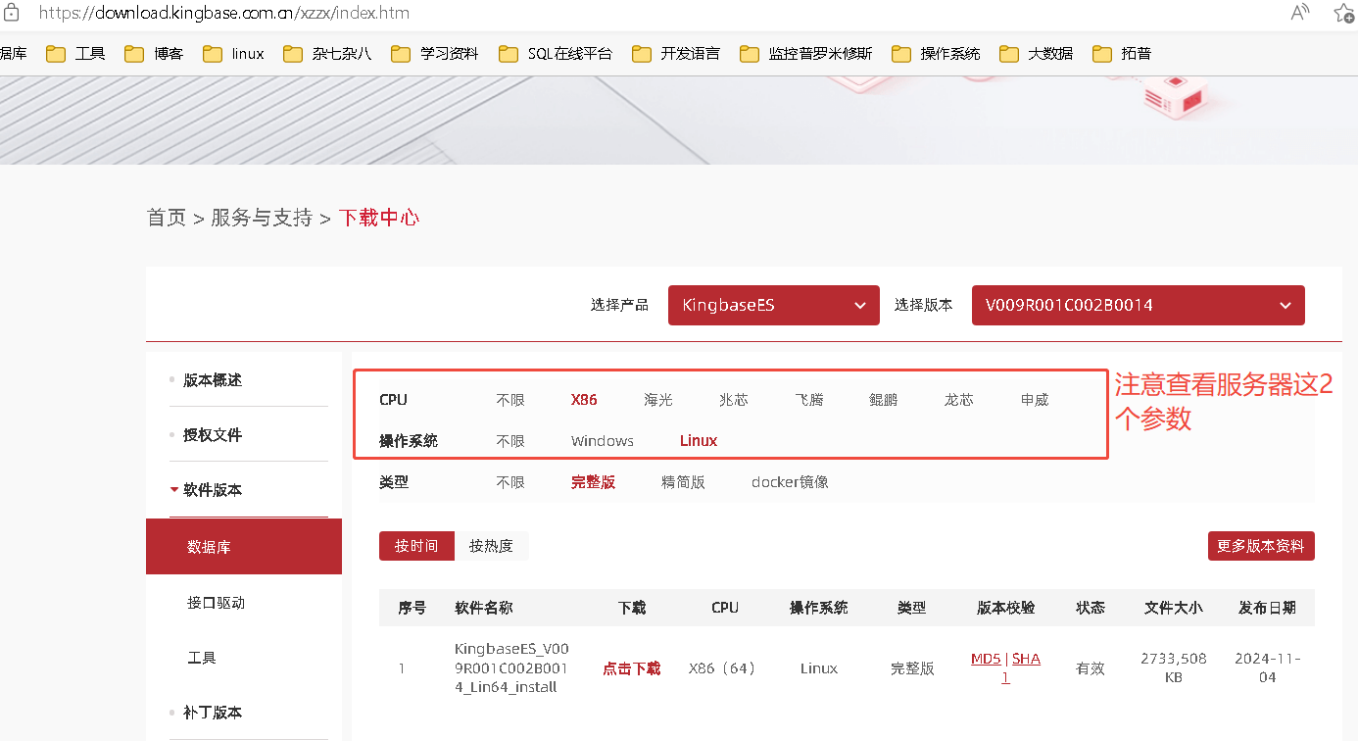
Task: Choose Windows as the operating system filter
Action: pyautogui.click(x=603, y=441)
